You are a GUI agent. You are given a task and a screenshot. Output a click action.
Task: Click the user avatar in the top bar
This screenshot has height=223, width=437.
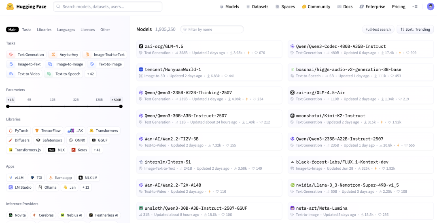[430, 6]
